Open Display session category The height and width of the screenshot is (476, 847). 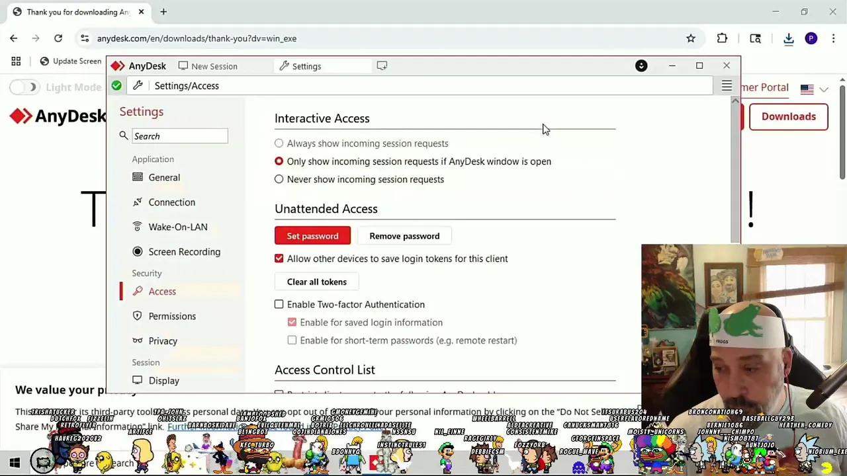click(x=163, y=381)
